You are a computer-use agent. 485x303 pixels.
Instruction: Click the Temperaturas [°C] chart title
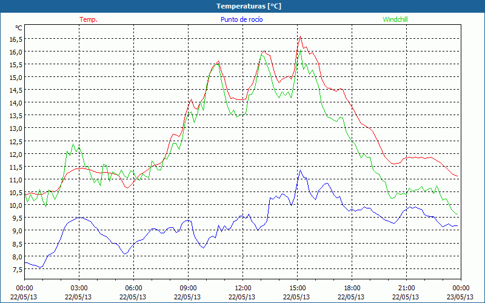[x=249, y=6]
